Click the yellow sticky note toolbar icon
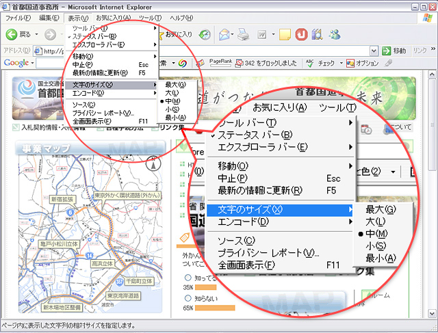Viewport: 438px width, 333px height. coord(285,35)
